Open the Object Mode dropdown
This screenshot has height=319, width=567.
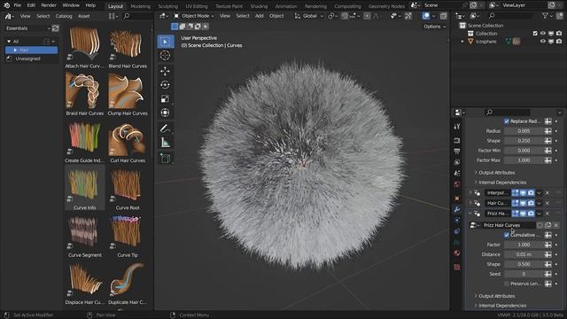194,16
